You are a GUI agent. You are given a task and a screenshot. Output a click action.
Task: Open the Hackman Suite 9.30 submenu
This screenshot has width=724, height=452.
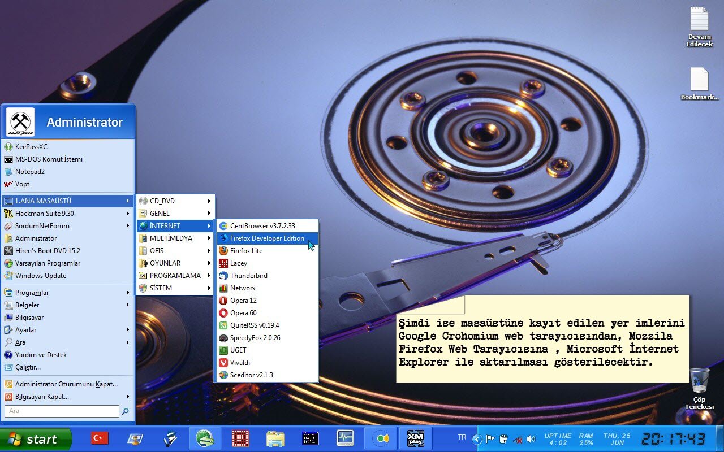[x=68, y=214]
